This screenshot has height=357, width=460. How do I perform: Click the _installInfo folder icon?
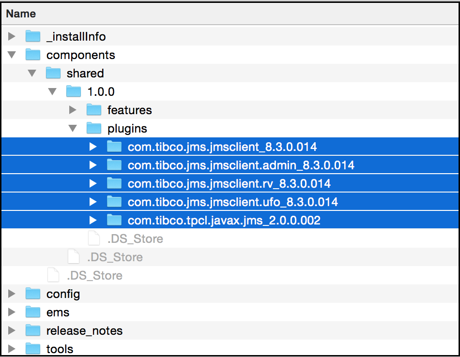tap(32, 36)
